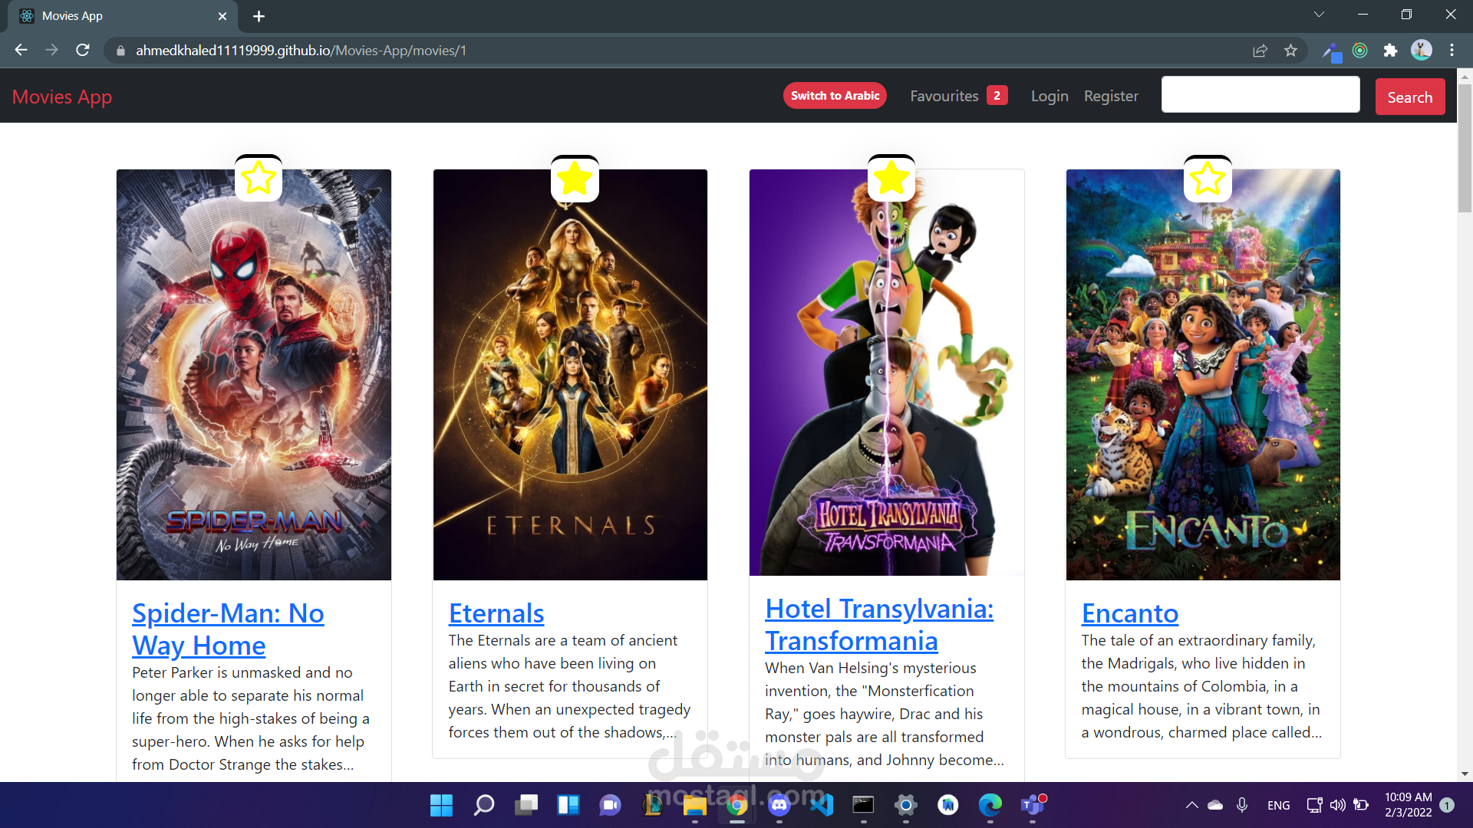This screenshot has width=1473, height=828.
Task: Open the Chrome three-dot menu
Action: click(x=1452, y=51)
